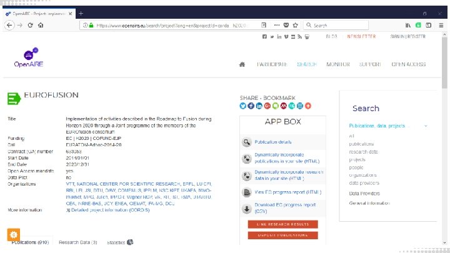Open Dynamically incorporate publications (HTML) link
Viewport: 450px width, 253px height.
(287, 158)
